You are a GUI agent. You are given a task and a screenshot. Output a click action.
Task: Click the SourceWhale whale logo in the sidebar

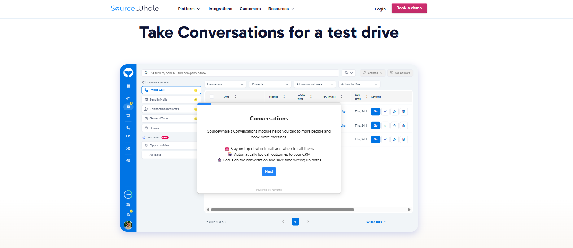(128, 73)
